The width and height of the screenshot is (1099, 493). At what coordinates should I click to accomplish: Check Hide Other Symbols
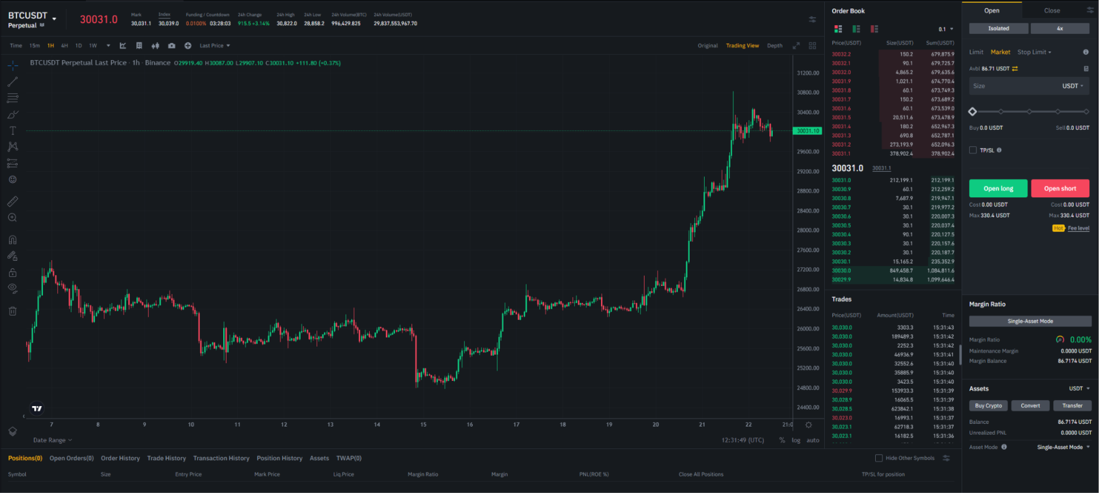879,458
